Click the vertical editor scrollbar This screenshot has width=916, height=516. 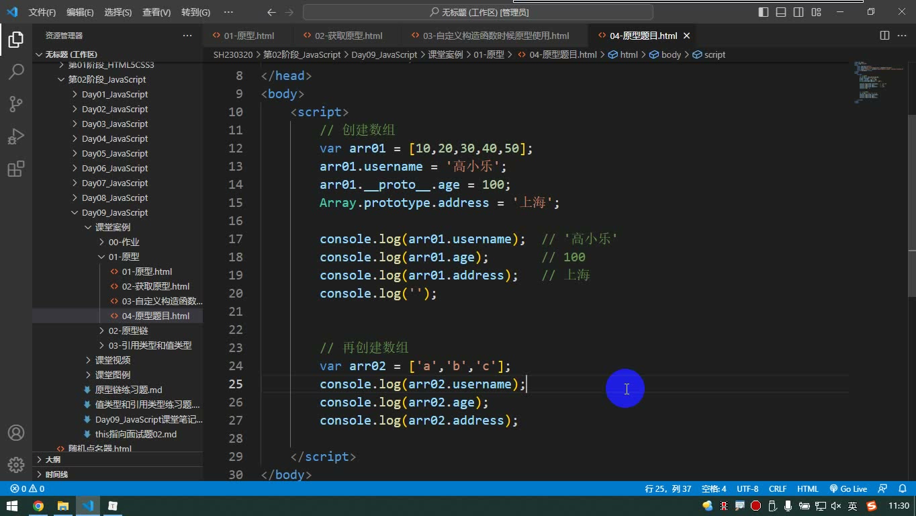pyautogui.click(x=911, y=205)
